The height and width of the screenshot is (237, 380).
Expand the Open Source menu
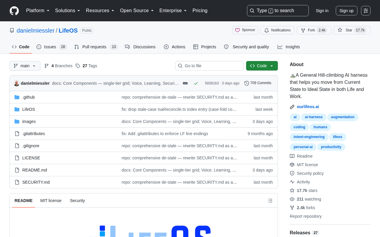[x=137, y=11]
